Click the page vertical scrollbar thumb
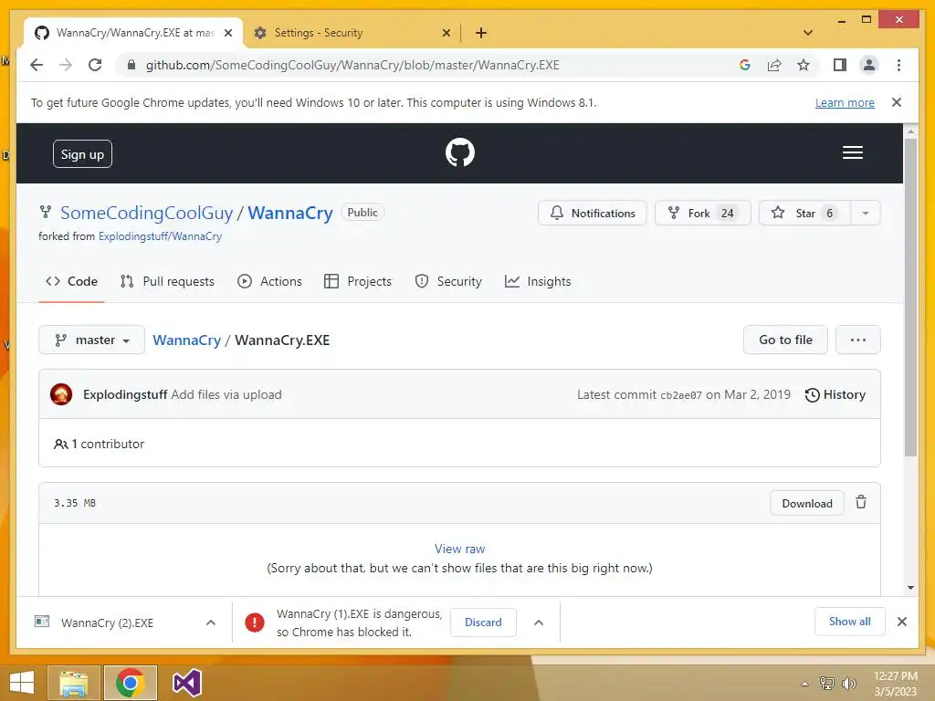Screen dimensions: 935x701 coord(910,298)
